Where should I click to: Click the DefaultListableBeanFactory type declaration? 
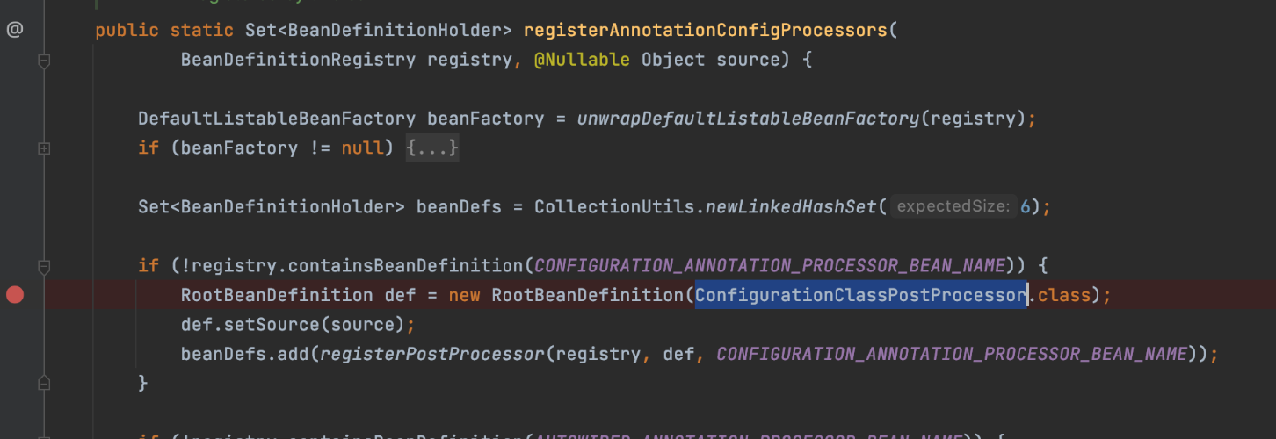277,119
